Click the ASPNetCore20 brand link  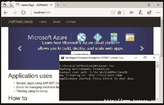(20, 22)
